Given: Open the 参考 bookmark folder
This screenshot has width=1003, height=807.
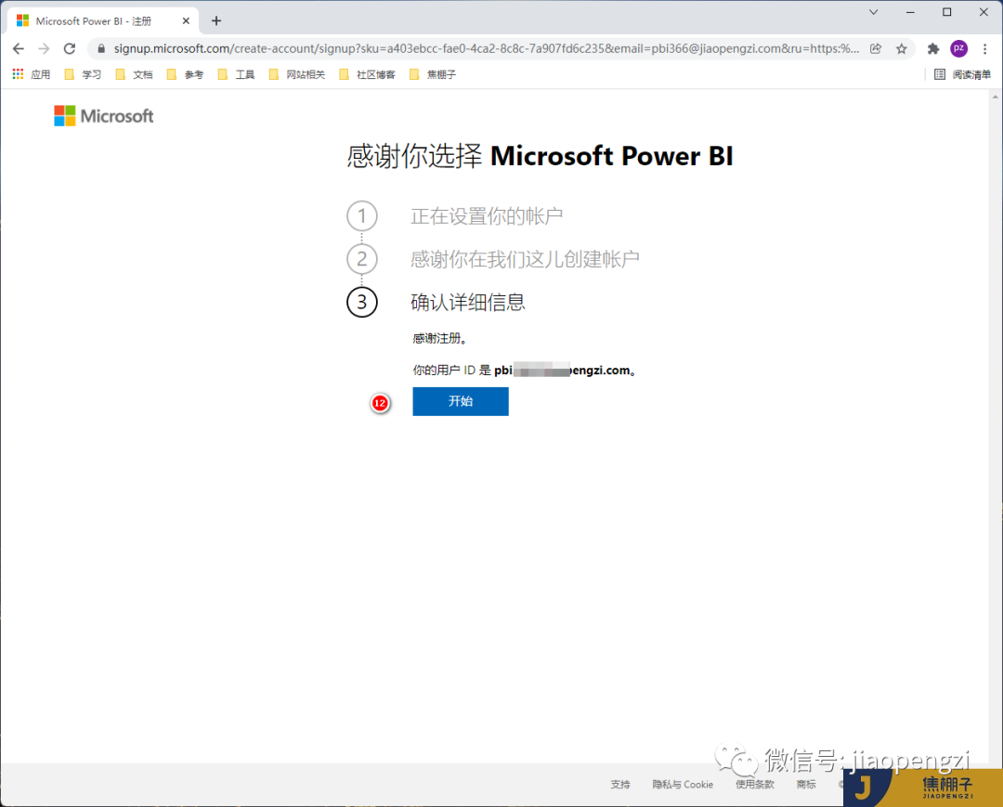Looking at the screenshot, I should point(185,75).
